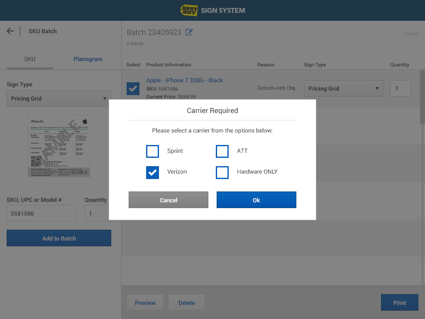425x319 pixels.
Task: Open the sidebar Sign Type dropdown
Action: [x=59, y=98]
